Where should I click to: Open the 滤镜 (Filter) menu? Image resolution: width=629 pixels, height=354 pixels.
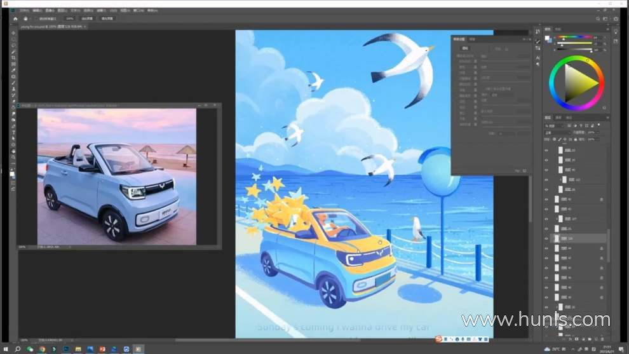pos(101,10)
